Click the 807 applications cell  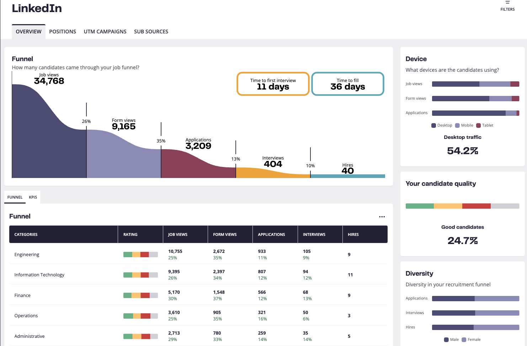pos(262,271)
